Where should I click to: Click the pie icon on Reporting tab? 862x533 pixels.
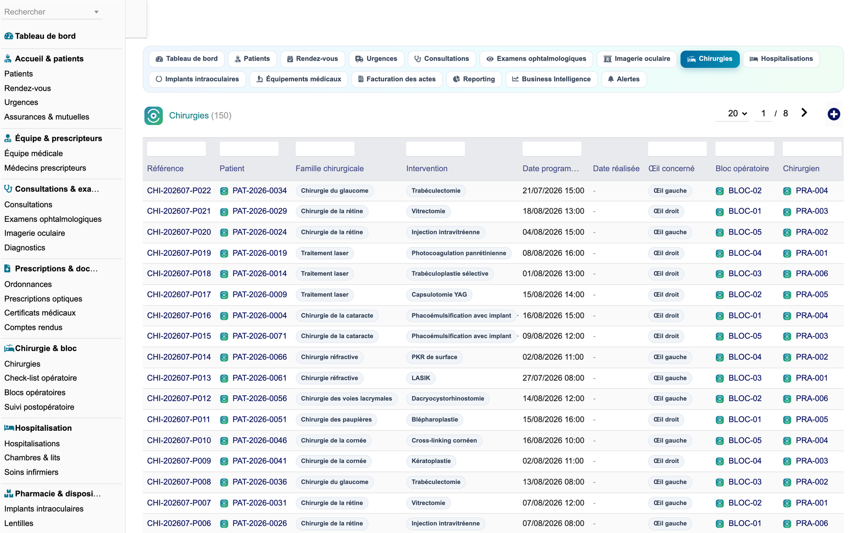pyautogui.click(x=456, y=79)
